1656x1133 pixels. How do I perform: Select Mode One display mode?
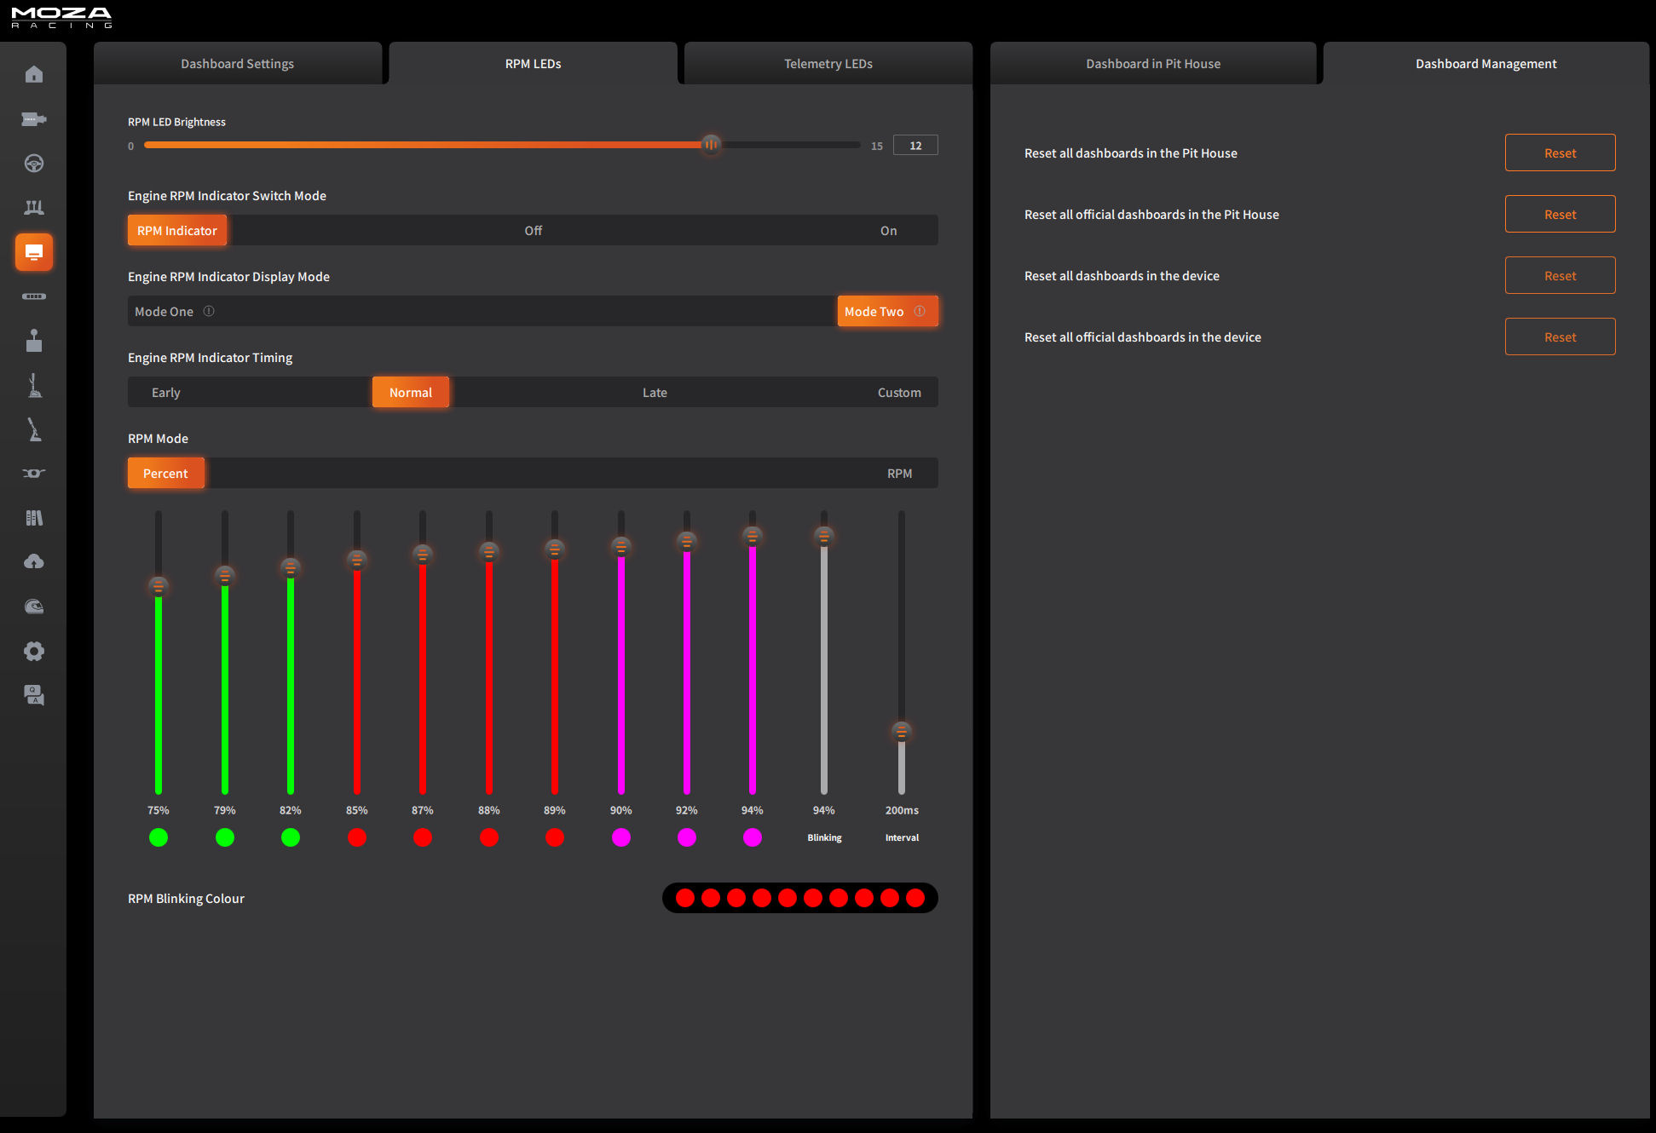pyautogui.click(x=164, y=312)
